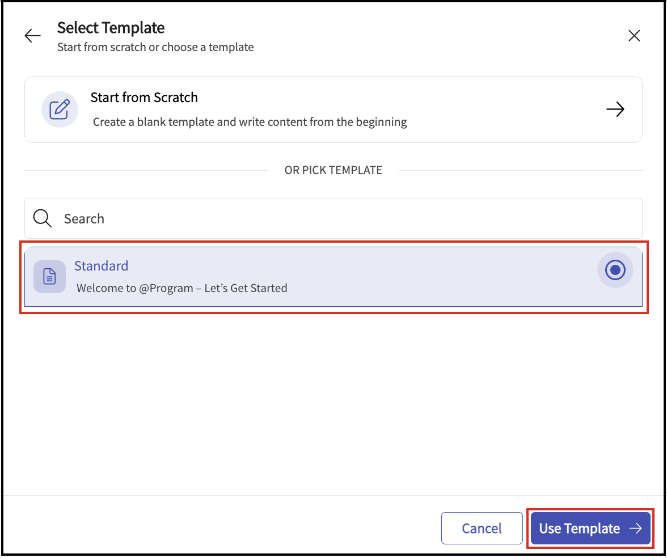Click the magnifying glass search icon
The image size is (667, 558).
pyautogui.click(x=43, y=218)
